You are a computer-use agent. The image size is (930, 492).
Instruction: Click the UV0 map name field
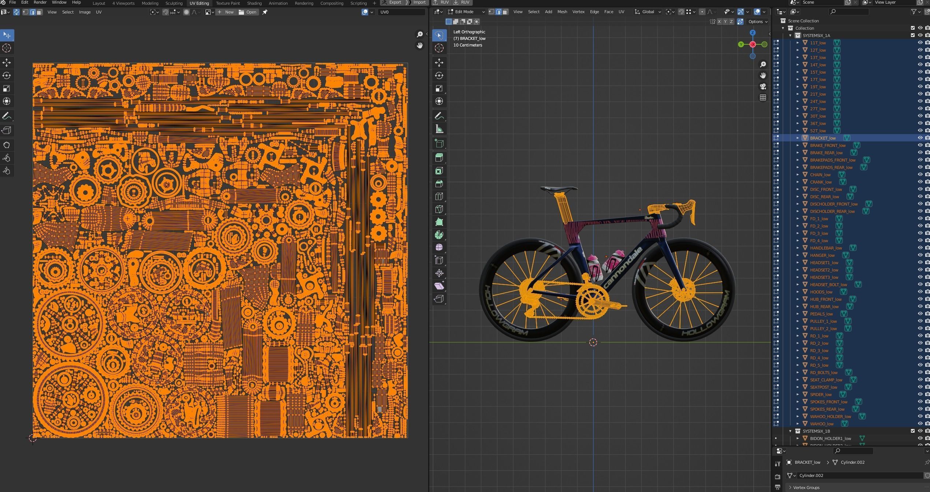[402, 12]
